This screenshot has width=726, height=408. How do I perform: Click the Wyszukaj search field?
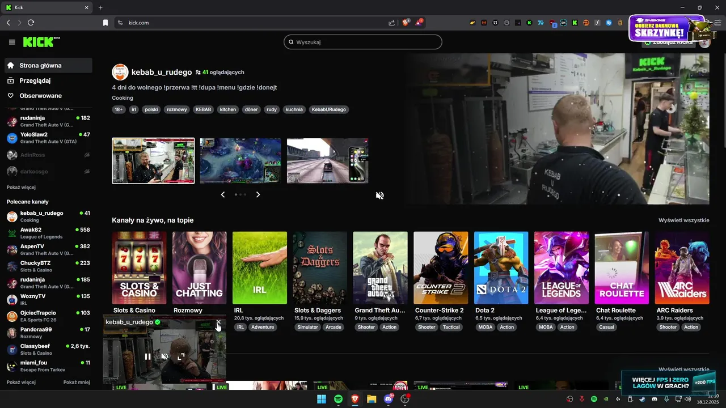pos(363,42)
